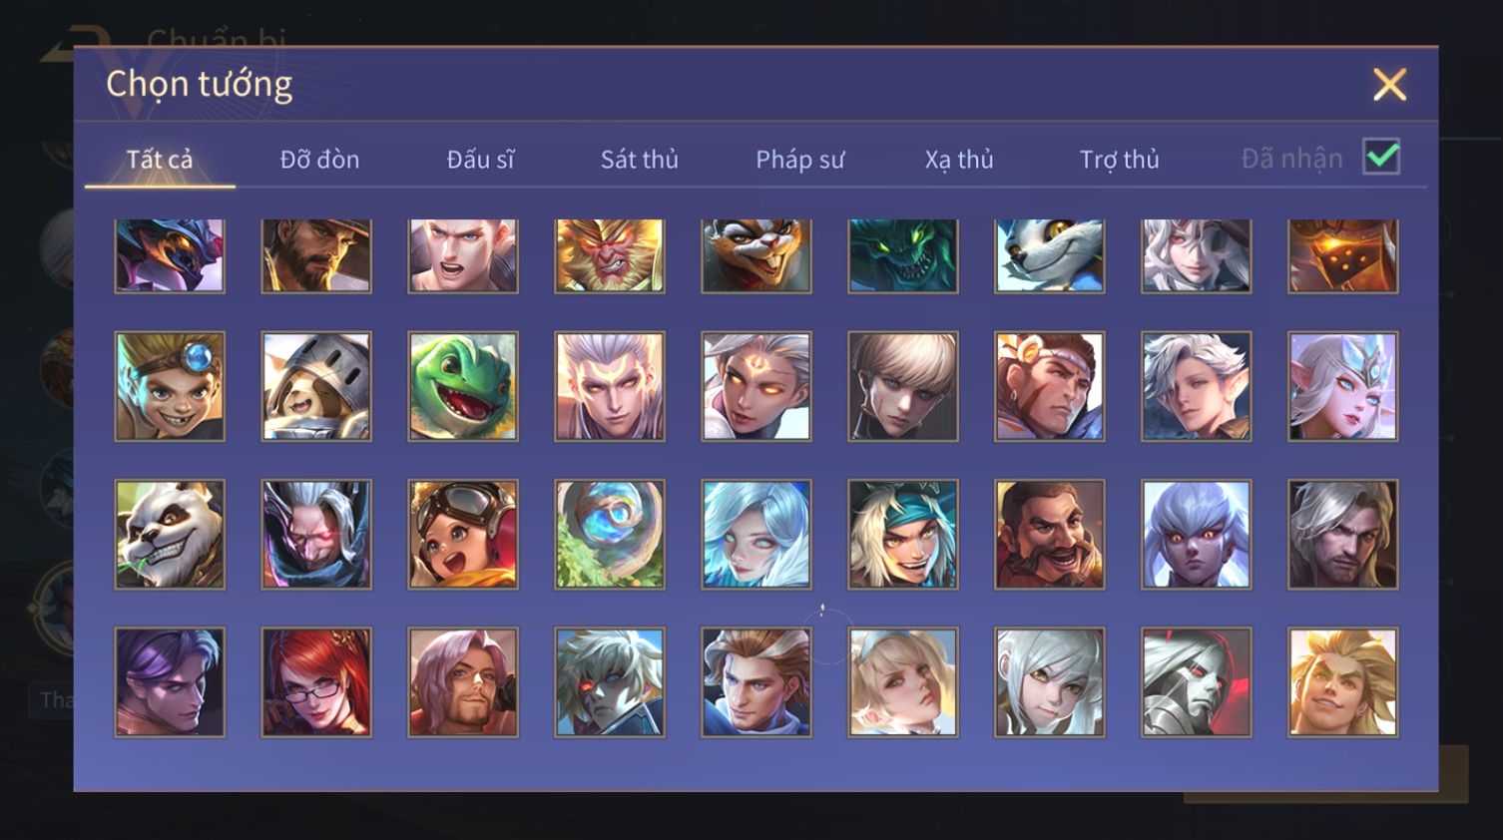
Task: Close the Chọn tướng dialog
Action: pyautogui.click(x=1389, y=85)
